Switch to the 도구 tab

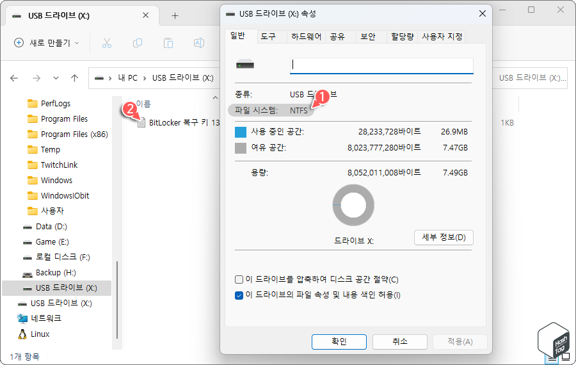coord(268,36)
